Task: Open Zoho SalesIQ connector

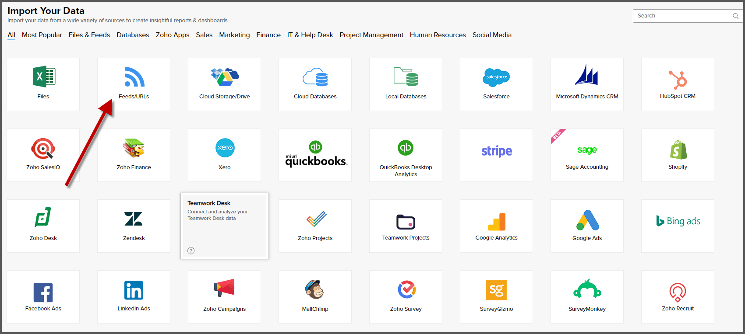Action: [x=43, y=155]
